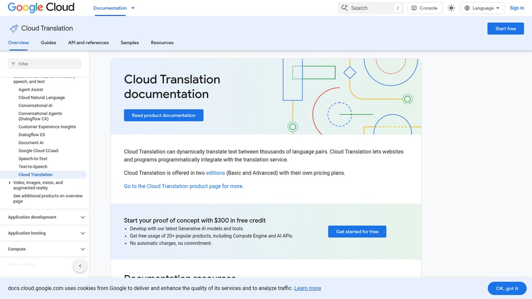
Task: Select Dialogflow ES in sidebar
Action: pyautogui.click(x=31, y=135)
